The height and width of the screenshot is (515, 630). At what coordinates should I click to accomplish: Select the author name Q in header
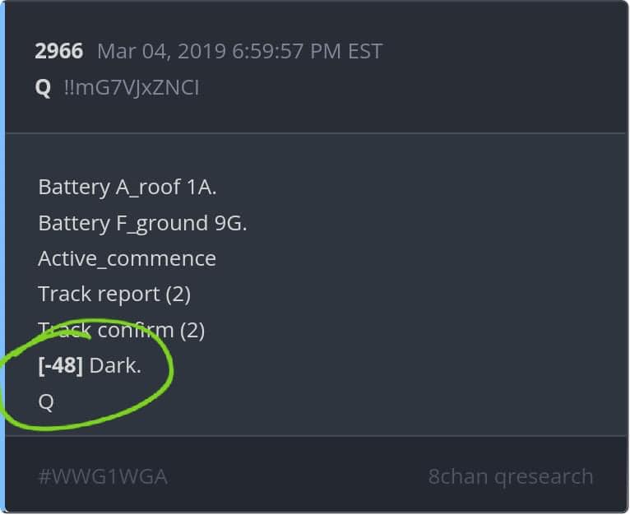(x=44, y=87)
